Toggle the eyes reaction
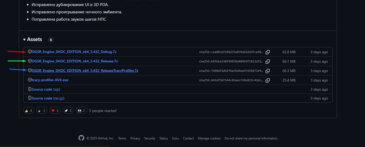Viewport: 365px width, 147px height. pos(81,110)
